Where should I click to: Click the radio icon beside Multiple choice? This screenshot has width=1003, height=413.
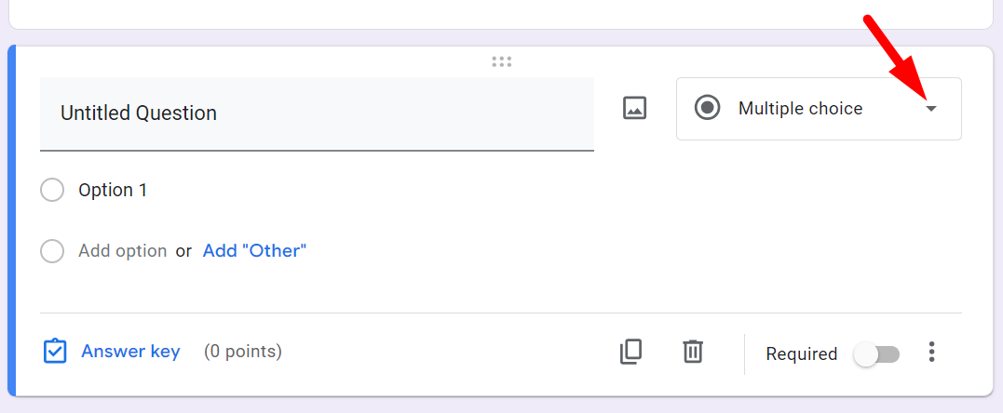point(708,108)
